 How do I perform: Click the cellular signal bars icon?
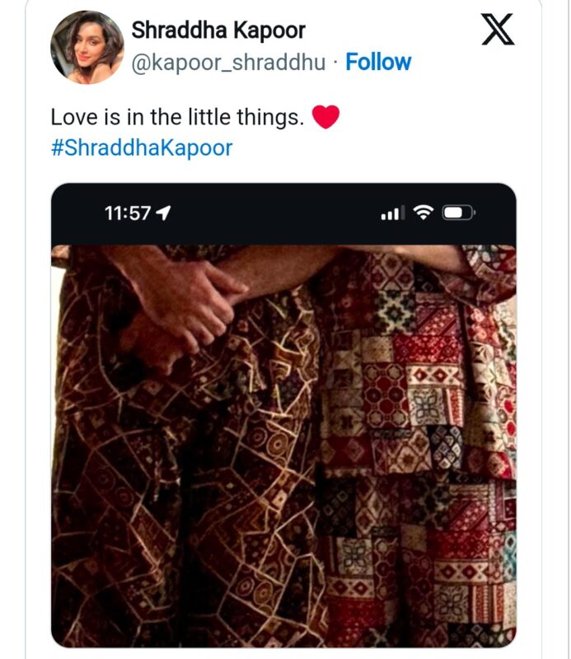tap(393, 213)
